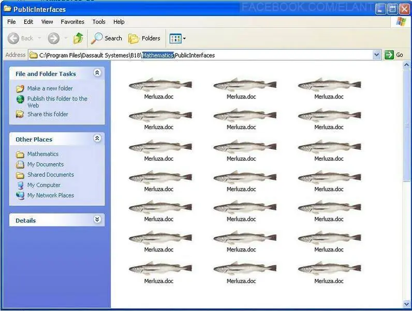Click the My Documents folder icon

20,165
